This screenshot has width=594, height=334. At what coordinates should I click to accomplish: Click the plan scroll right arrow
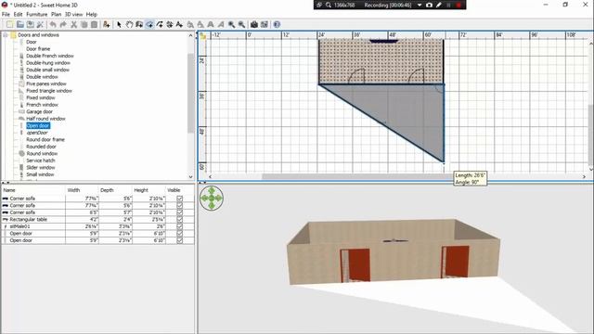point(584,176)
